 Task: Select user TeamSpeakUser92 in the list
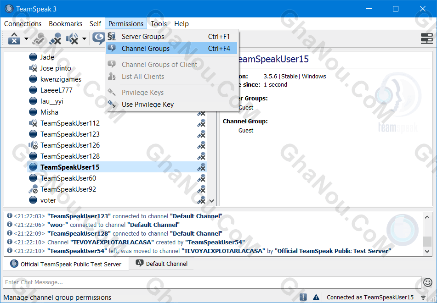pos(68,189)
